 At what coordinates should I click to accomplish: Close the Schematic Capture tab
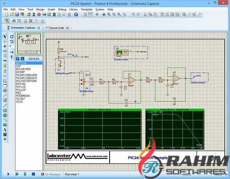coord(39,28)
